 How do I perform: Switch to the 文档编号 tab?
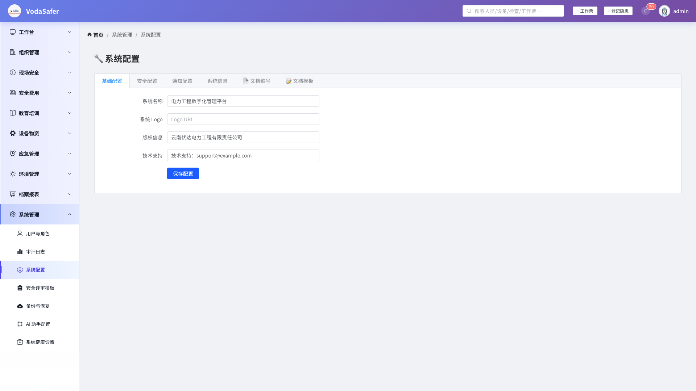tap(256, 81)
